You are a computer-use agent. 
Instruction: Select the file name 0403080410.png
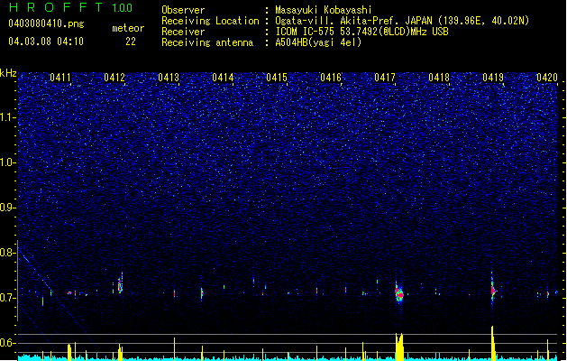[46, 23]
